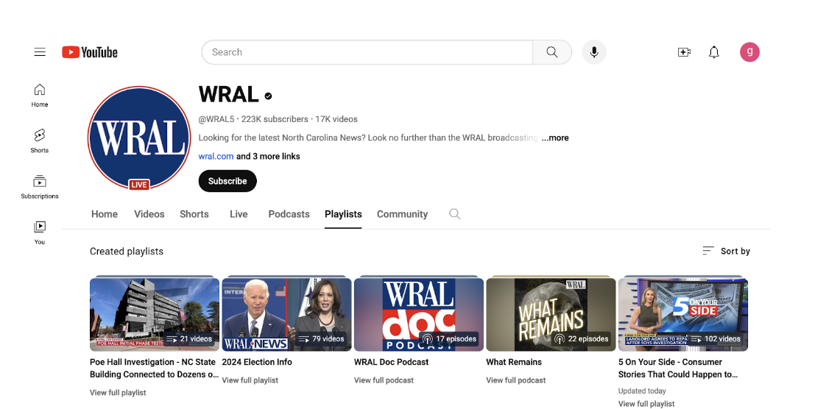Click the 5 On Your Side playlist title

(678, 369)
